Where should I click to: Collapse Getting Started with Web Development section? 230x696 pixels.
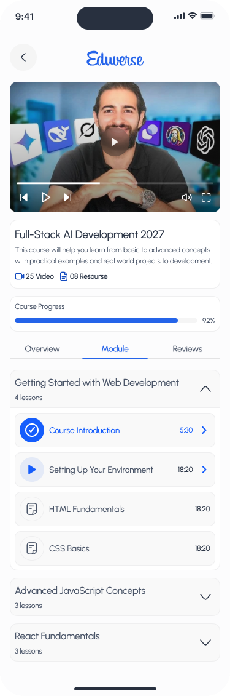pos(205,389)
